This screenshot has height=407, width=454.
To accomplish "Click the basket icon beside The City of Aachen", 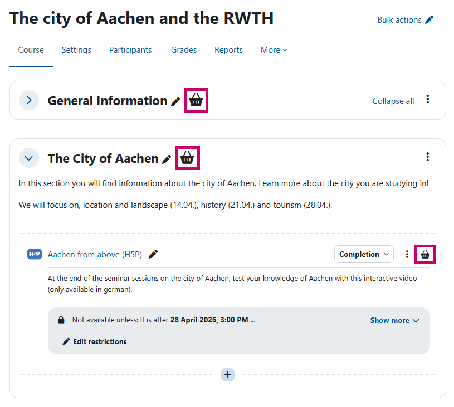I will [187, 158].
